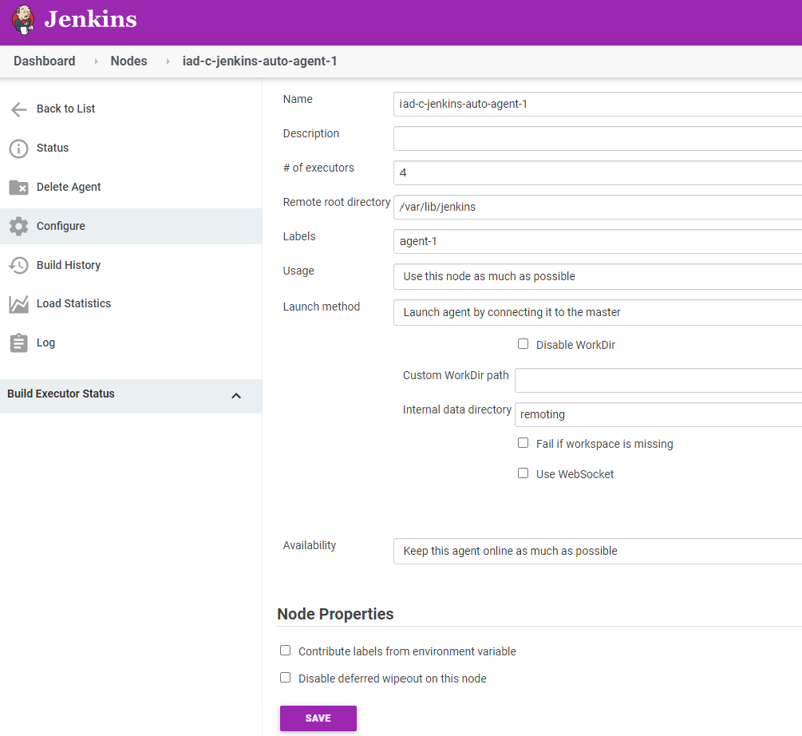Click iad-c-jenkins-auto-agent-1 breadcrumb
802x736 pixels.
pos(260,61)
